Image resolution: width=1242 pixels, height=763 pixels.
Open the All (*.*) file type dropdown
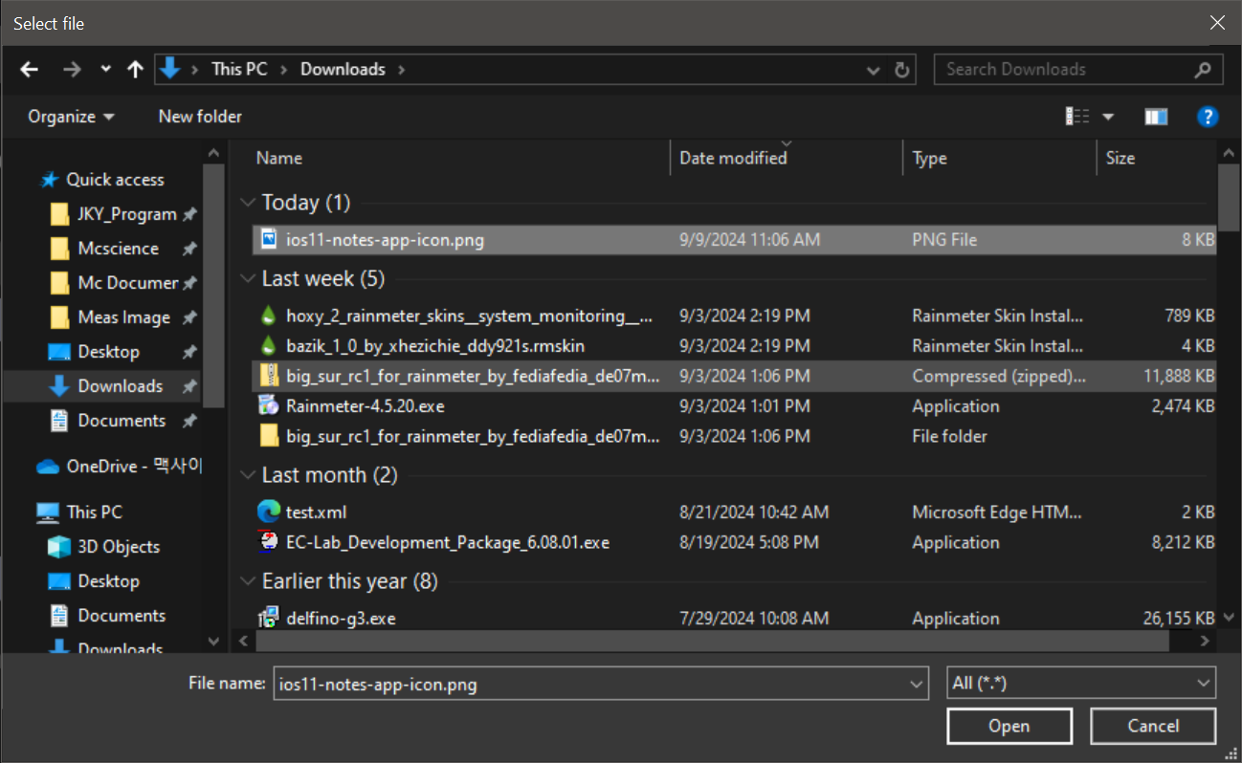tap(1081, 684)
